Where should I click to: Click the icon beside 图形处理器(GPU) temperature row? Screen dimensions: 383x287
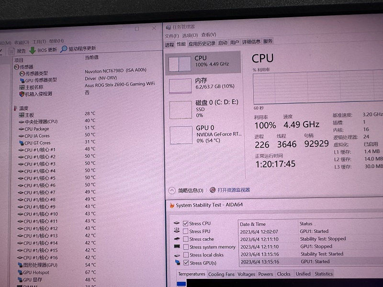(x=20, y=265)
